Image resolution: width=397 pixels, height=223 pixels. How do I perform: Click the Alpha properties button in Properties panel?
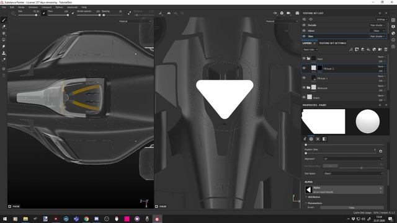click(x=311, y=139)
